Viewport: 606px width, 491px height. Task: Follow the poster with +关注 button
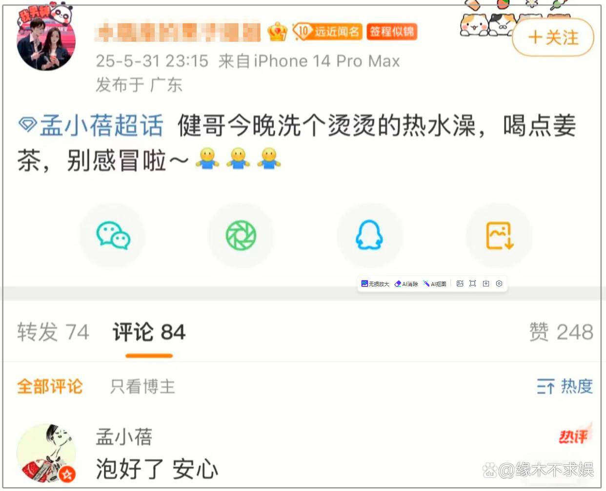(553, 37)
